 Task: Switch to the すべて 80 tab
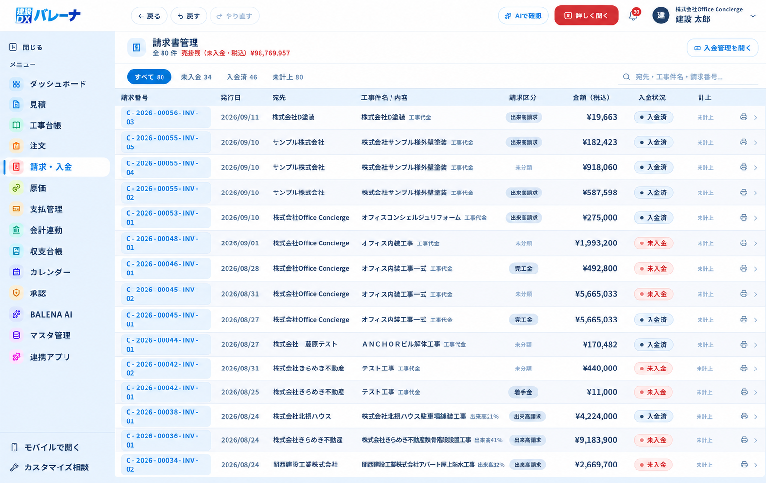point(149,77)
